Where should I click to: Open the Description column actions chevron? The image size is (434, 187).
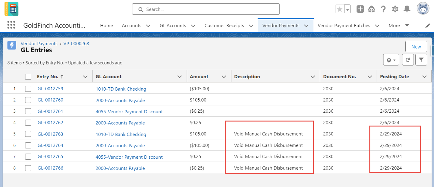(x=313, y=77)
